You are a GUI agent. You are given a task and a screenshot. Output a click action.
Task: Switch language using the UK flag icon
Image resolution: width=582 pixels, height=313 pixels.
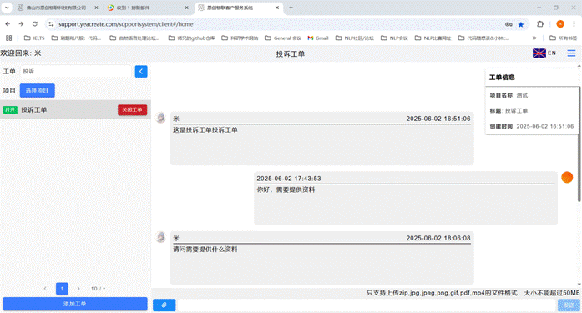pos(539,53)
